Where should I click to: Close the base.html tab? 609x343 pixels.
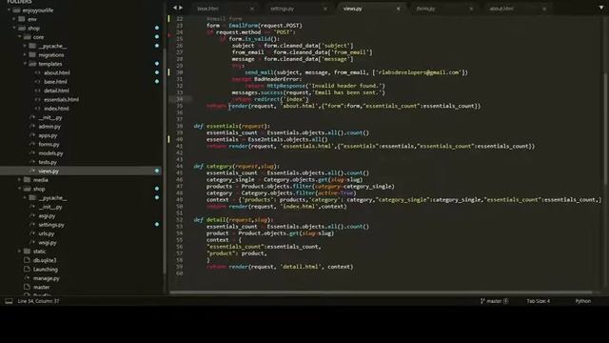pyautogui.click(x=252, y=9)
